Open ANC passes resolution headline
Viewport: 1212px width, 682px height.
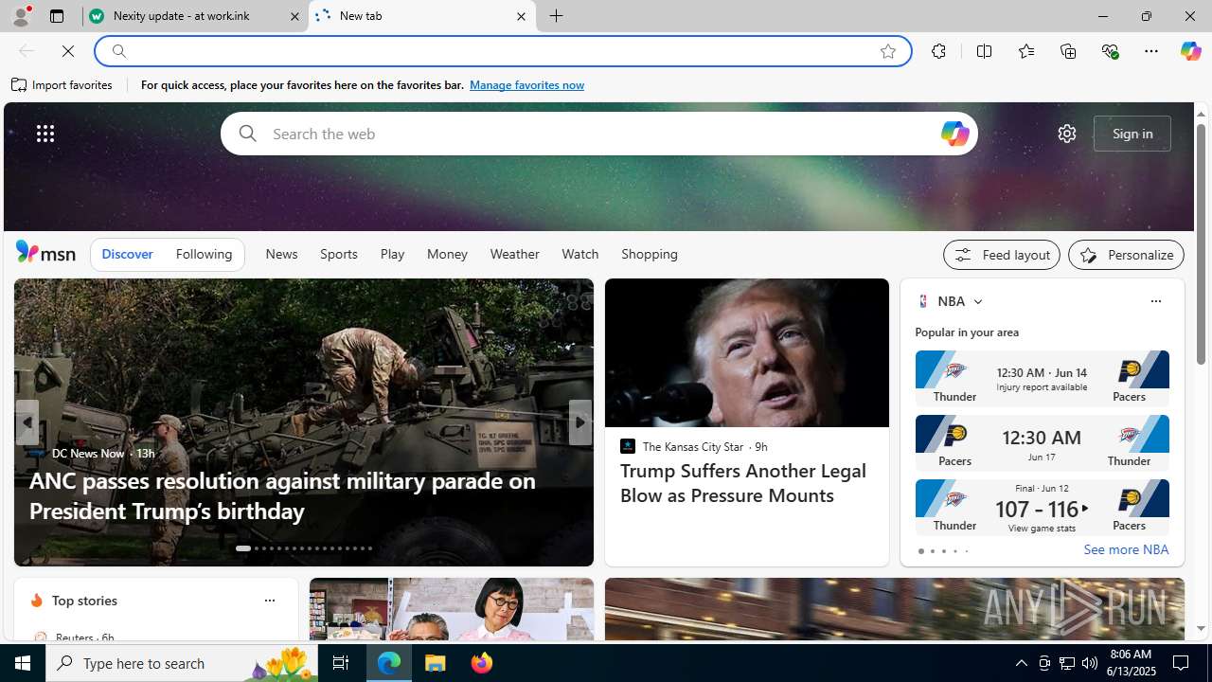(x=282, y=495)
